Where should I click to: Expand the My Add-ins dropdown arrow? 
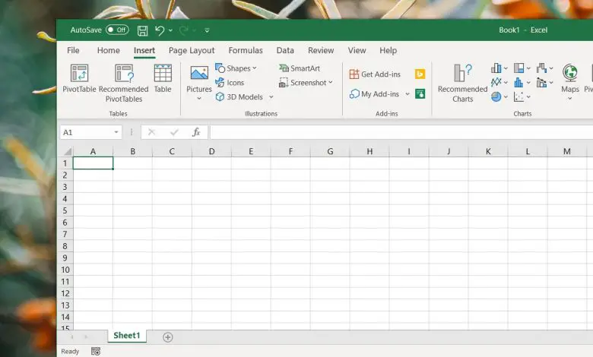[407, 93]
